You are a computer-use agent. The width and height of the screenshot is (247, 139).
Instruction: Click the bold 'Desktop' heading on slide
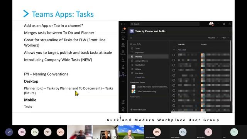(x=31, y=81)
